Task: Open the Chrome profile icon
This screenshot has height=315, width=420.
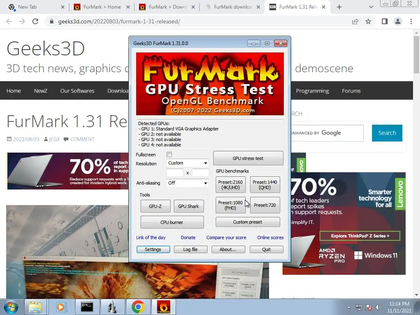Action: pos(398,21)
